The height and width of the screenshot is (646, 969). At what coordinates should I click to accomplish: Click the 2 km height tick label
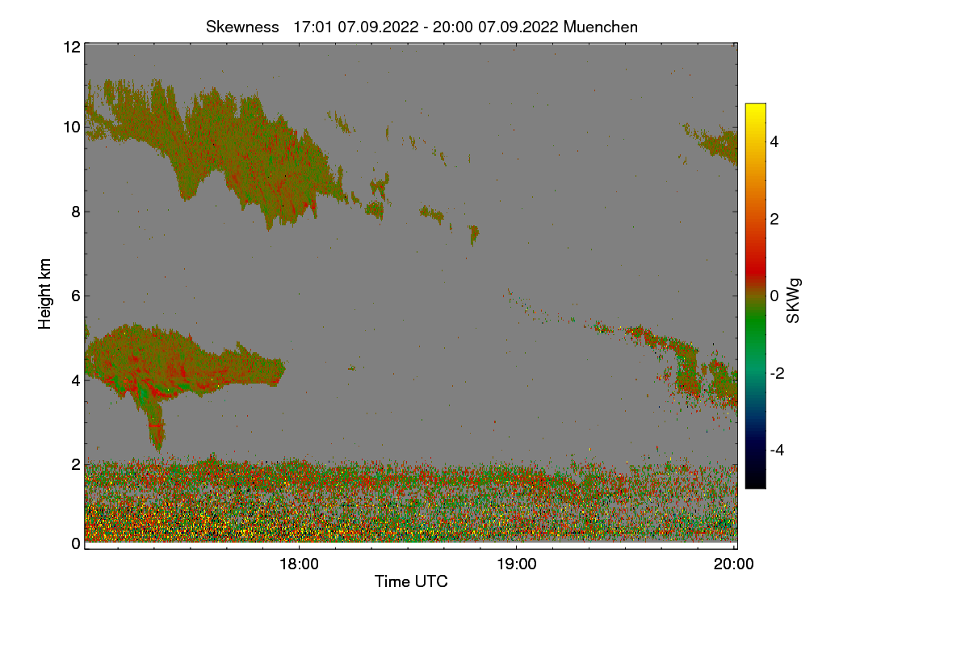[x=76, y=464]
